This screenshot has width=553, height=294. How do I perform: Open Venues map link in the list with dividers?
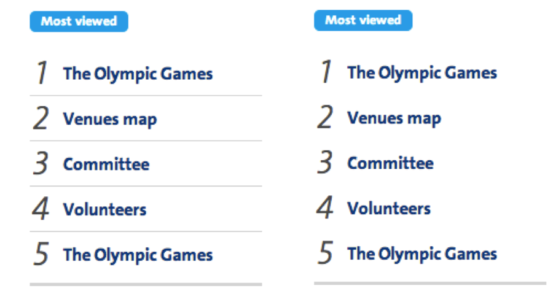(x=110, y=119)
